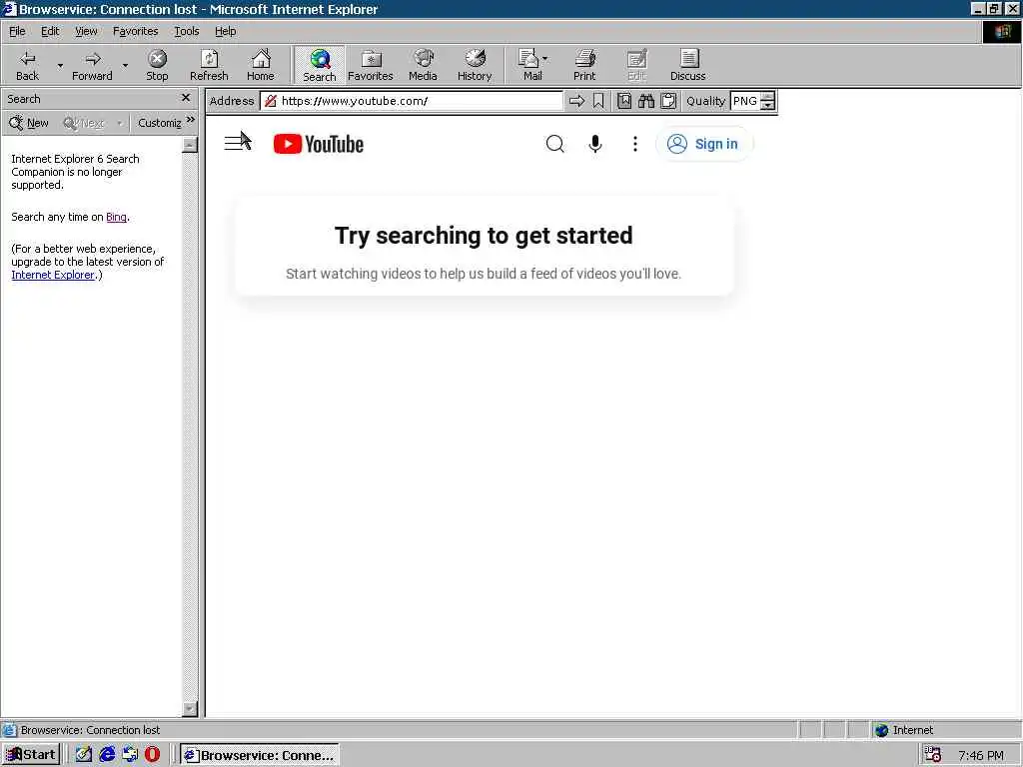
Task: Click the Forward navigation button
Action: [x=92, y=65]
